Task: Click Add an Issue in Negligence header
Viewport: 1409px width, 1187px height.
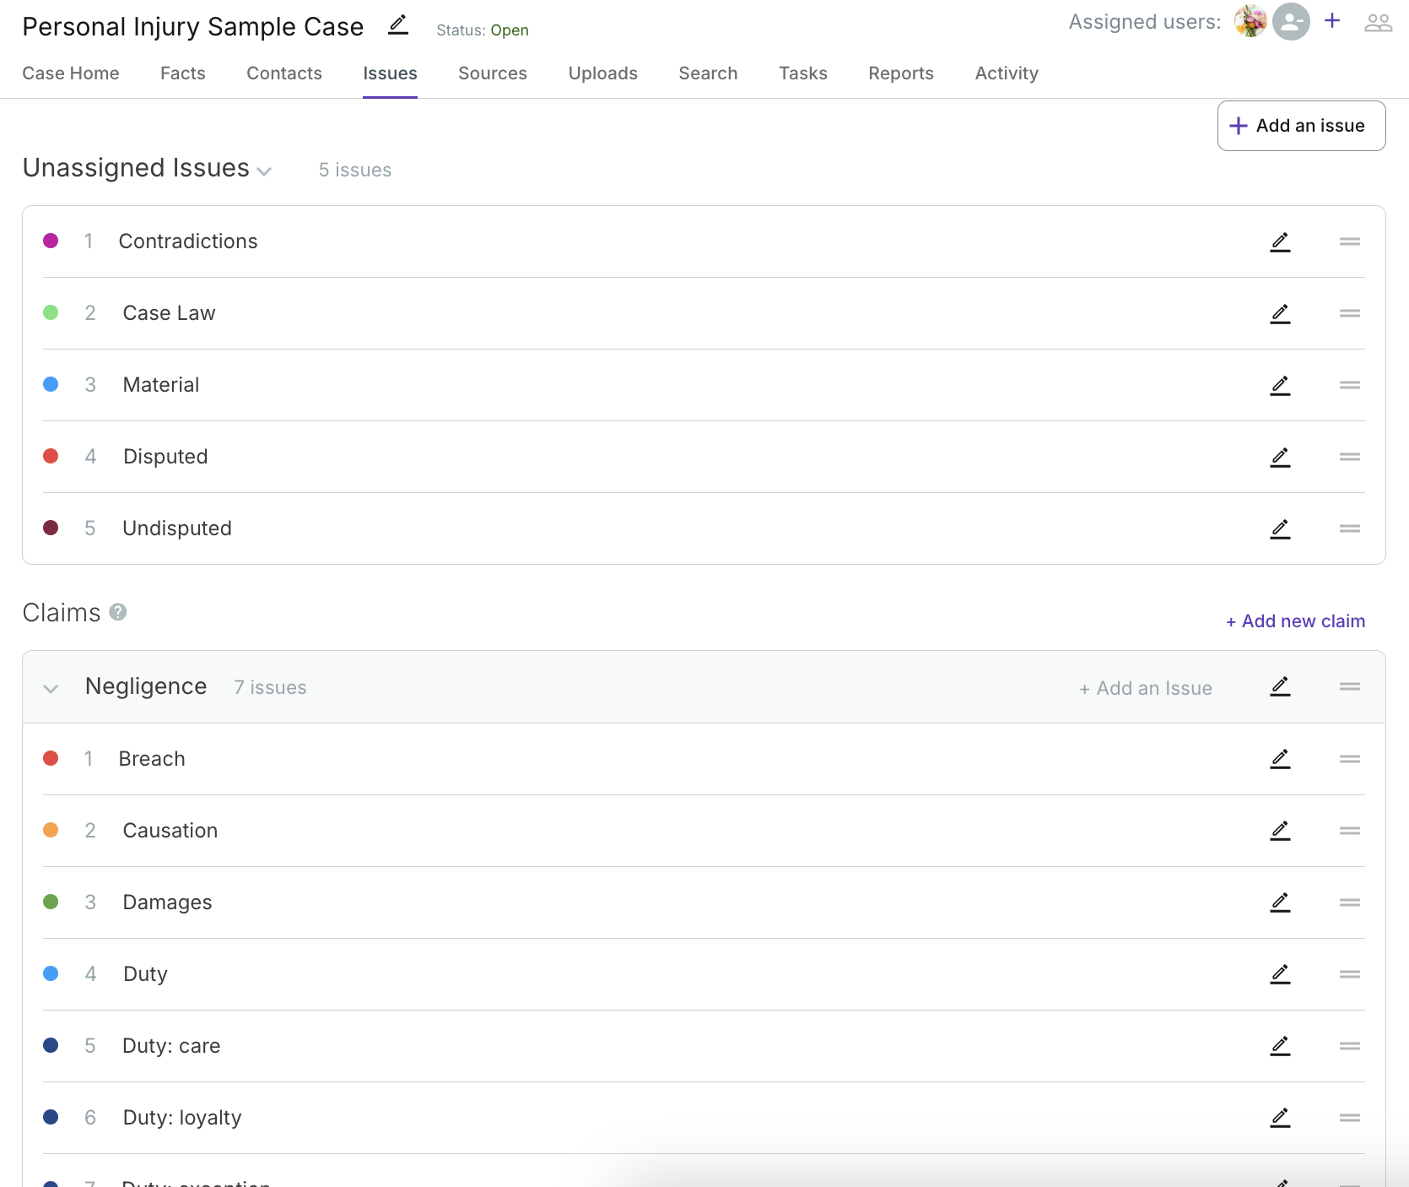Action: click(x=1146, y=689)
